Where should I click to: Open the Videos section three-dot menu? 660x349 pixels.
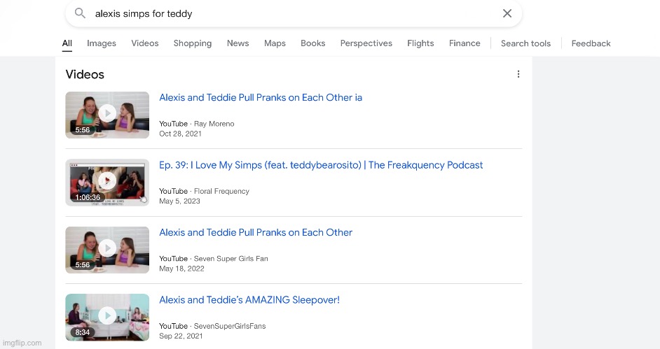click(x=518, y=74)
